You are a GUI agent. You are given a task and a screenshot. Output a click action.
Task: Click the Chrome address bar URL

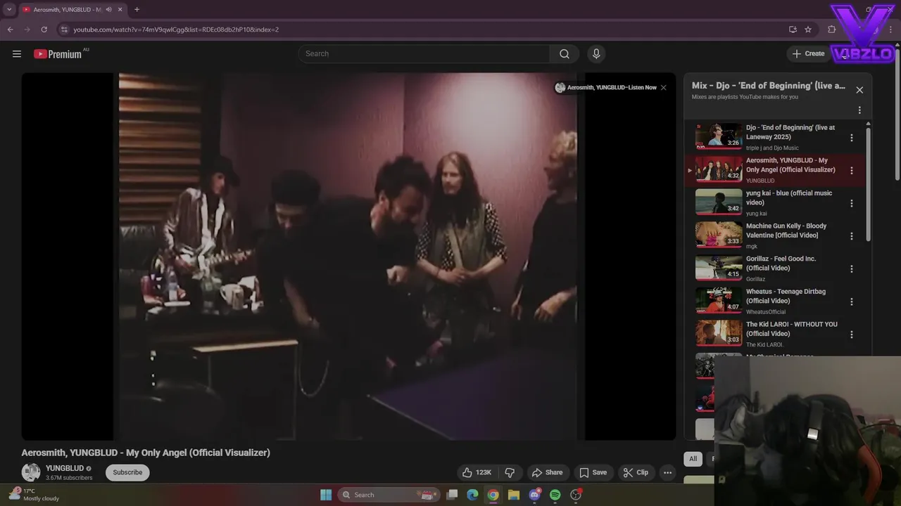tap(176, 30)
